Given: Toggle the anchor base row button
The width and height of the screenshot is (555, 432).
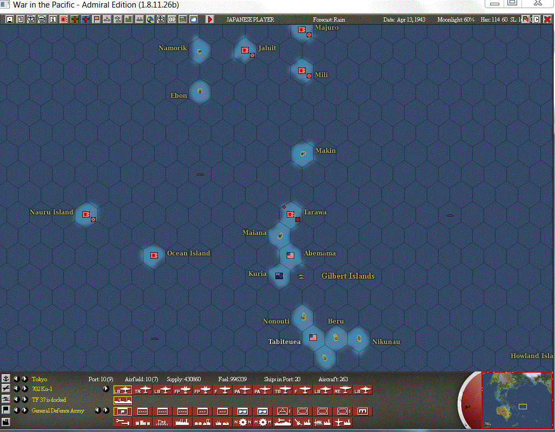Looking at the screenshot, I should (x=5, y=379).
